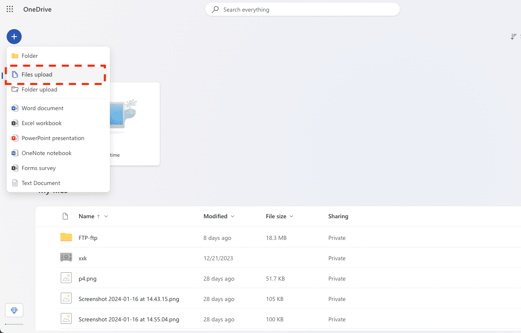Click the OneDrive title link

pos(37,9)
